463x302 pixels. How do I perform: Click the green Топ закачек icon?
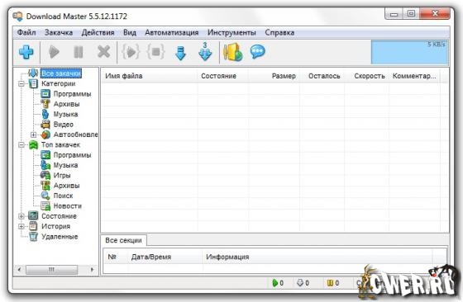(x=33, y=144)
